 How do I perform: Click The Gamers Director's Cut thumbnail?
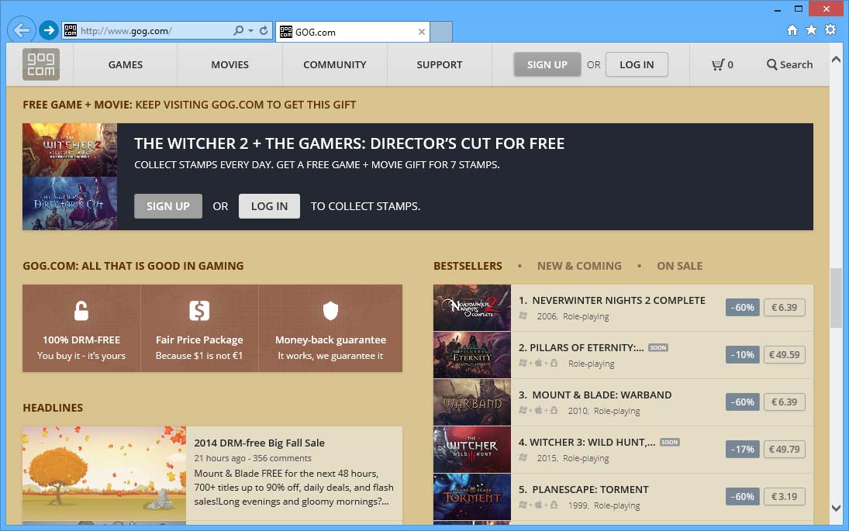coord(70,204)
